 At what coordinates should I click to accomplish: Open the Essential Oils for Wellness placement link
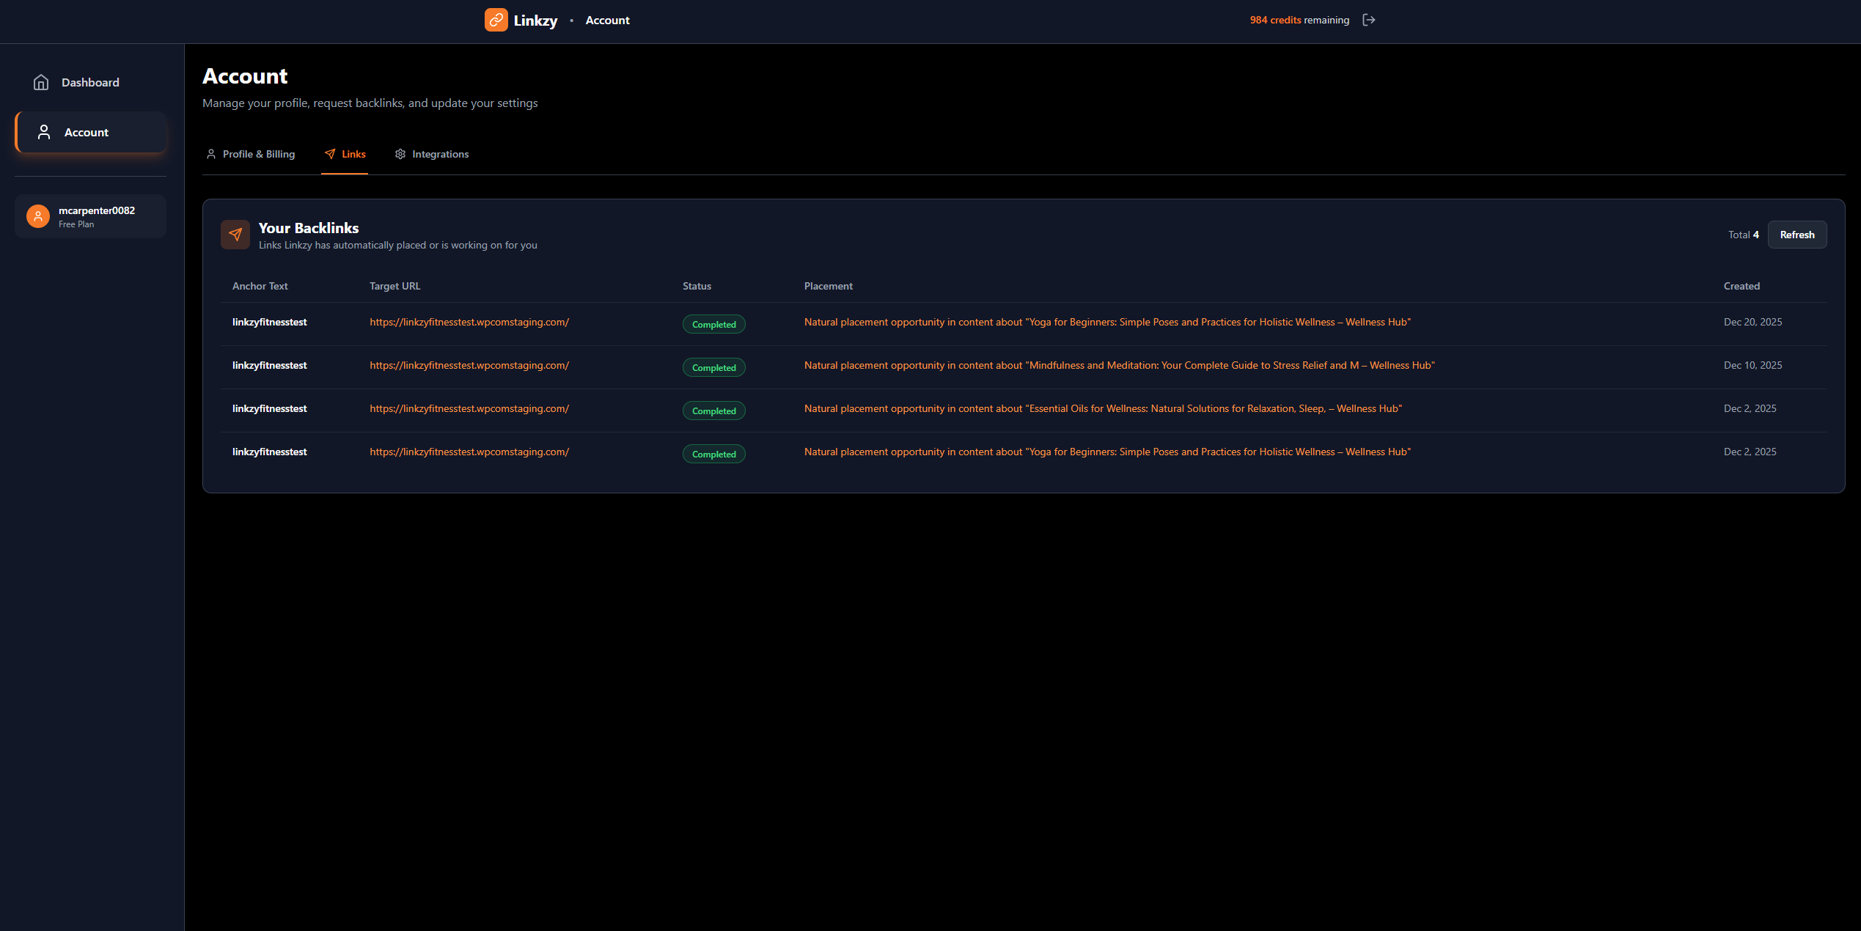tap(1103, 408)
